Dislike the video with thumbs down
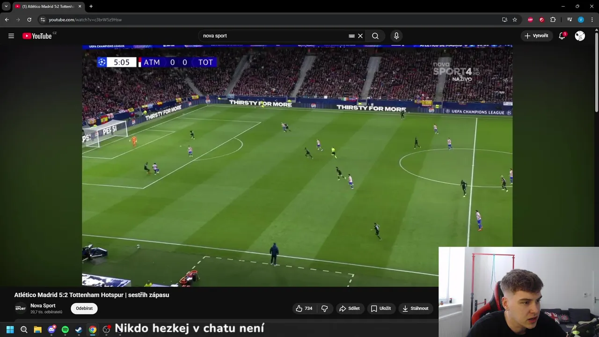Screen dimensions: 599x337 click(x=325, y=308)
